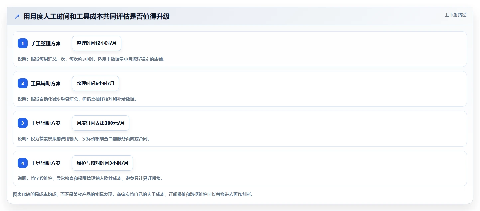
Task: Select the 维护与核对时间3小时/月 chip
Action: (102, 163)
